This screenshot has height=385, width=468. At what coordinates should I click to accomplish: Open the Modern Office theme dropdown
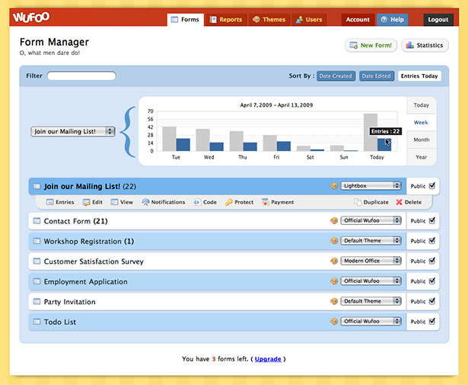tap(371, 261)
